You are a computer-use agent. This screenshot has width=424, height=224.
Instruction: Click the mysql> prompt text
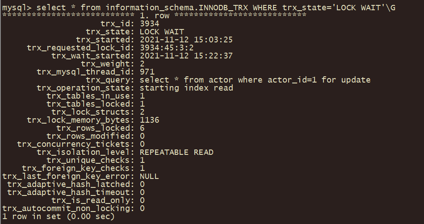point(17,8)
